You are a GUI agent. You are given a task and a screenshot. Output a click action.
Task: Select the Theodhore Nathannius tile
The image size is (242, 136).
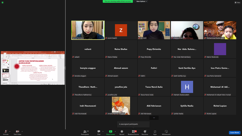tap(88, 87)
